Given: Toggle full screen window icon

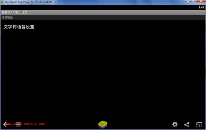Looking at the screenshot, I should point(199,125).
